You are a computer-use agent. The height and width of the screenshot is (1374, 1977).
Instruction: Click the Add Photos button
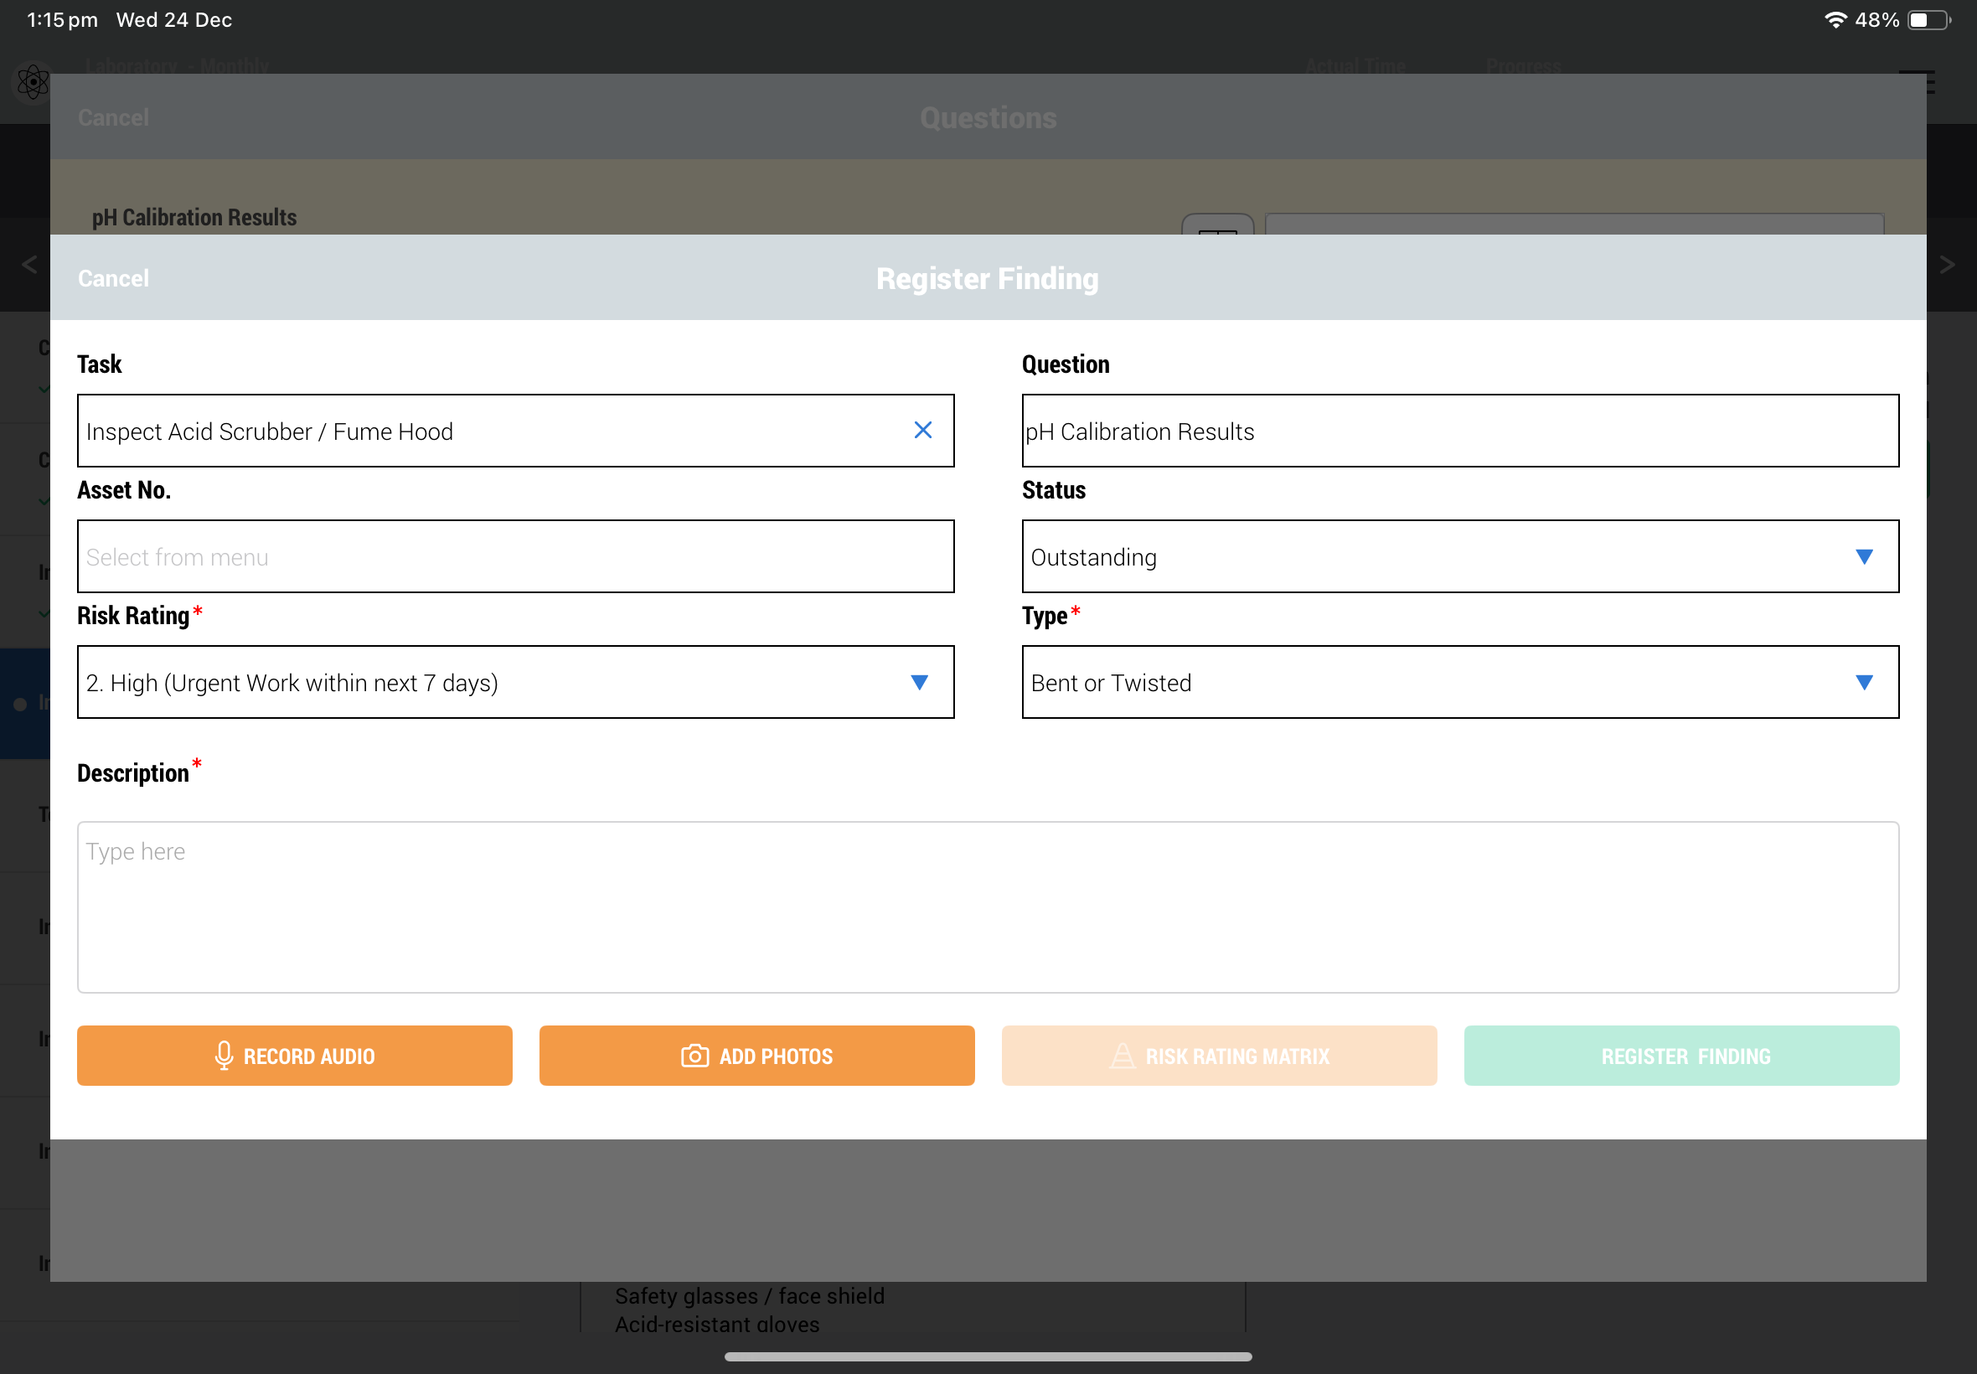click(x=756, y=1056)
